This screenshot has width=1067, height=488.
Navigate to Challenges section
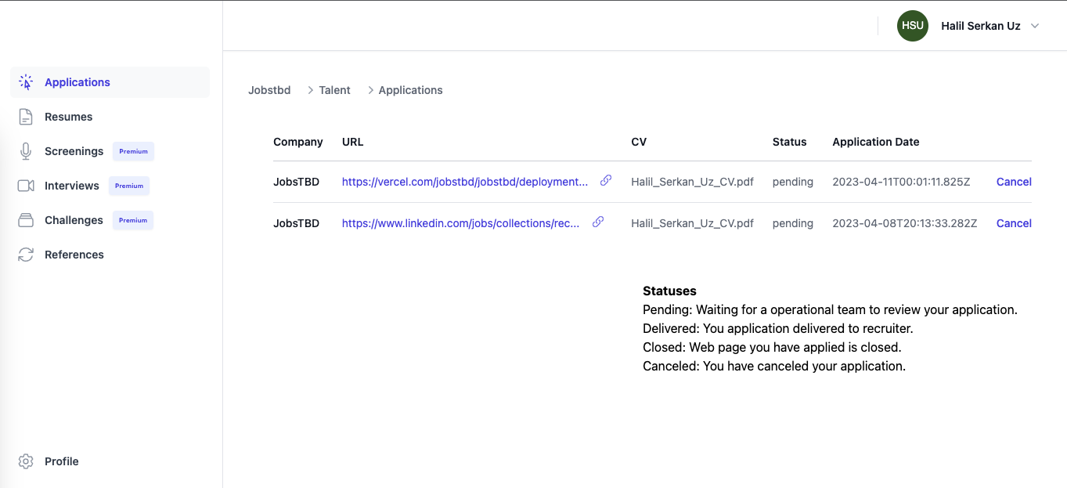point(110,220)
